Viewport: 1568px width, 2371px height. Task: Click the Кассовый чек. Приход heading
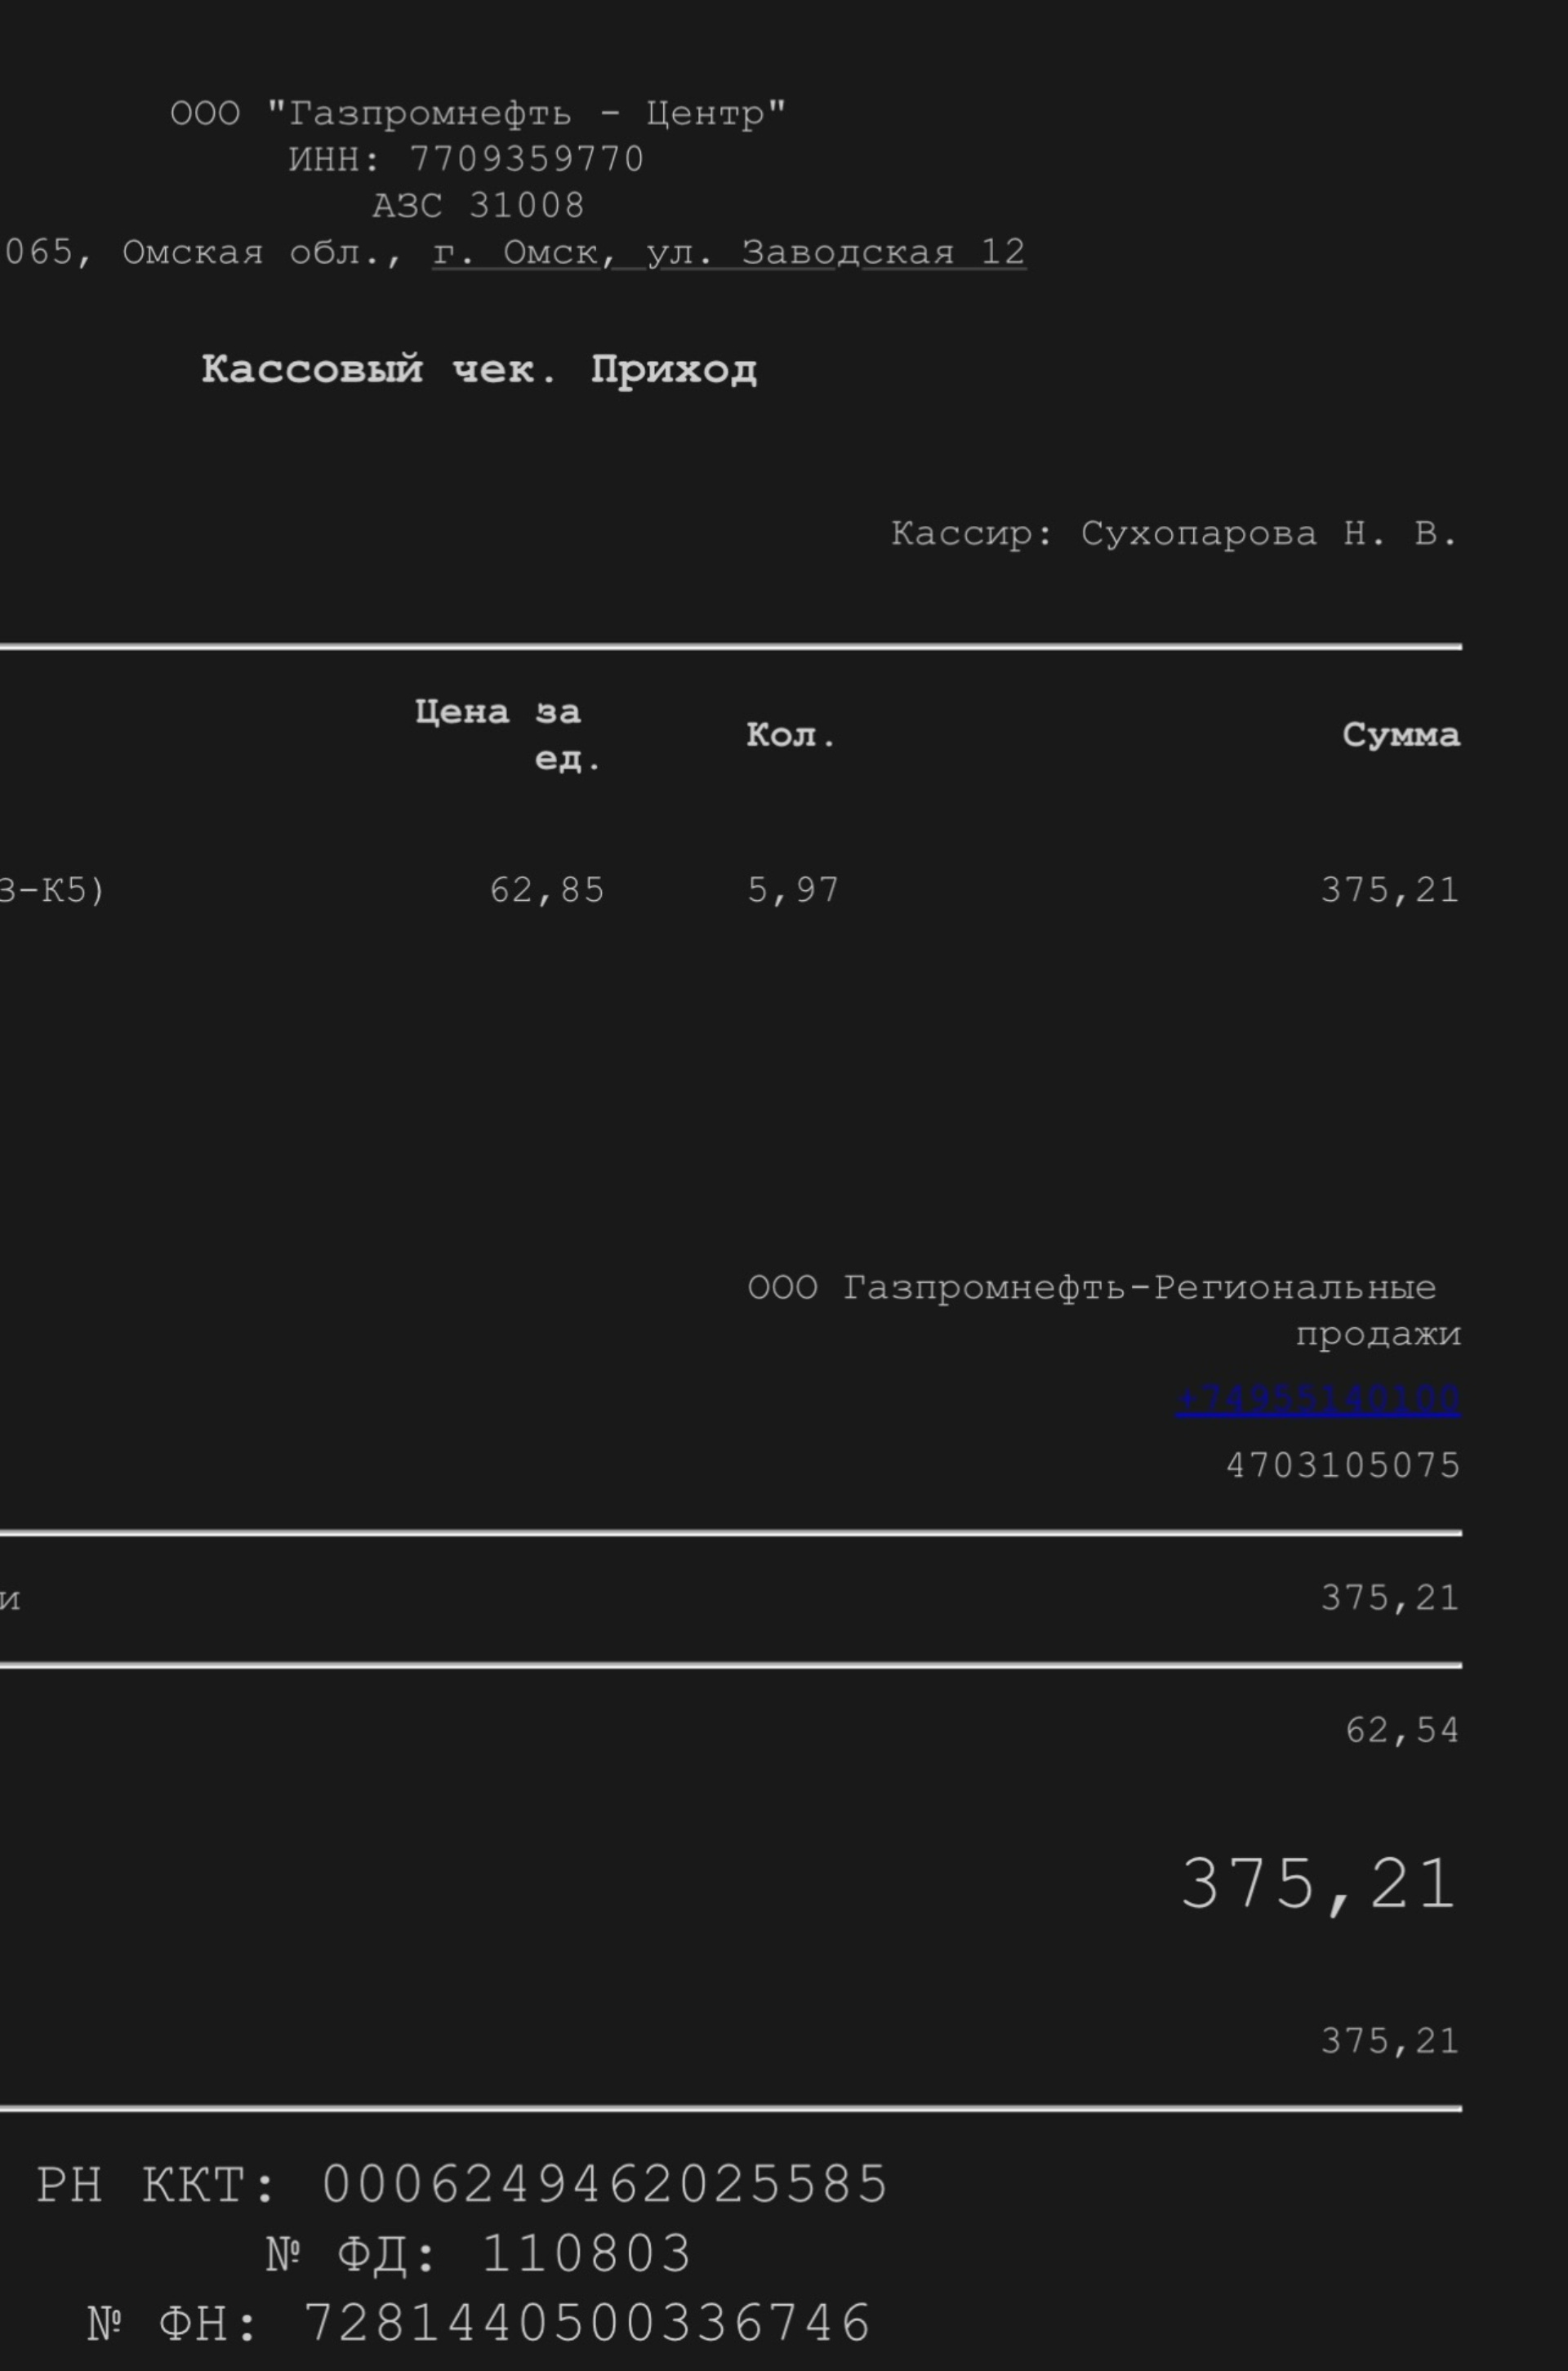pyautogui.click(x=479, y=371)
